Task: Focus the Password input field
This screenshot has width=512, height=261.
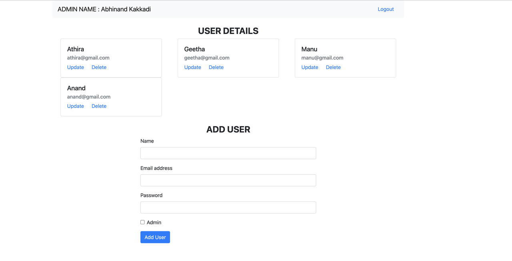Action: coord(228,208)
